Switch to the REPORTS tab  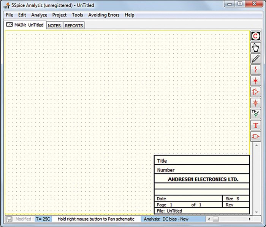74,26
